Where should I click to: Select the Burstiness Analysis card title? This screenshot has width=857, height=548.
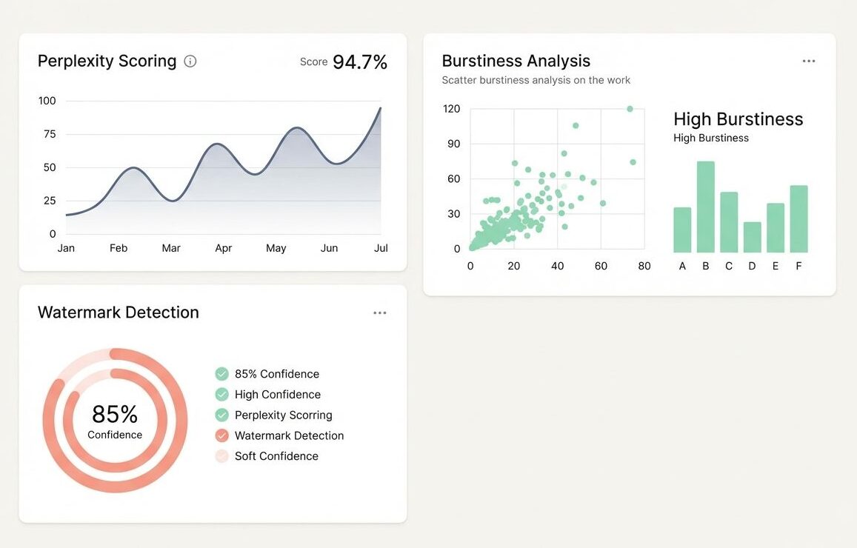[516, 61]
